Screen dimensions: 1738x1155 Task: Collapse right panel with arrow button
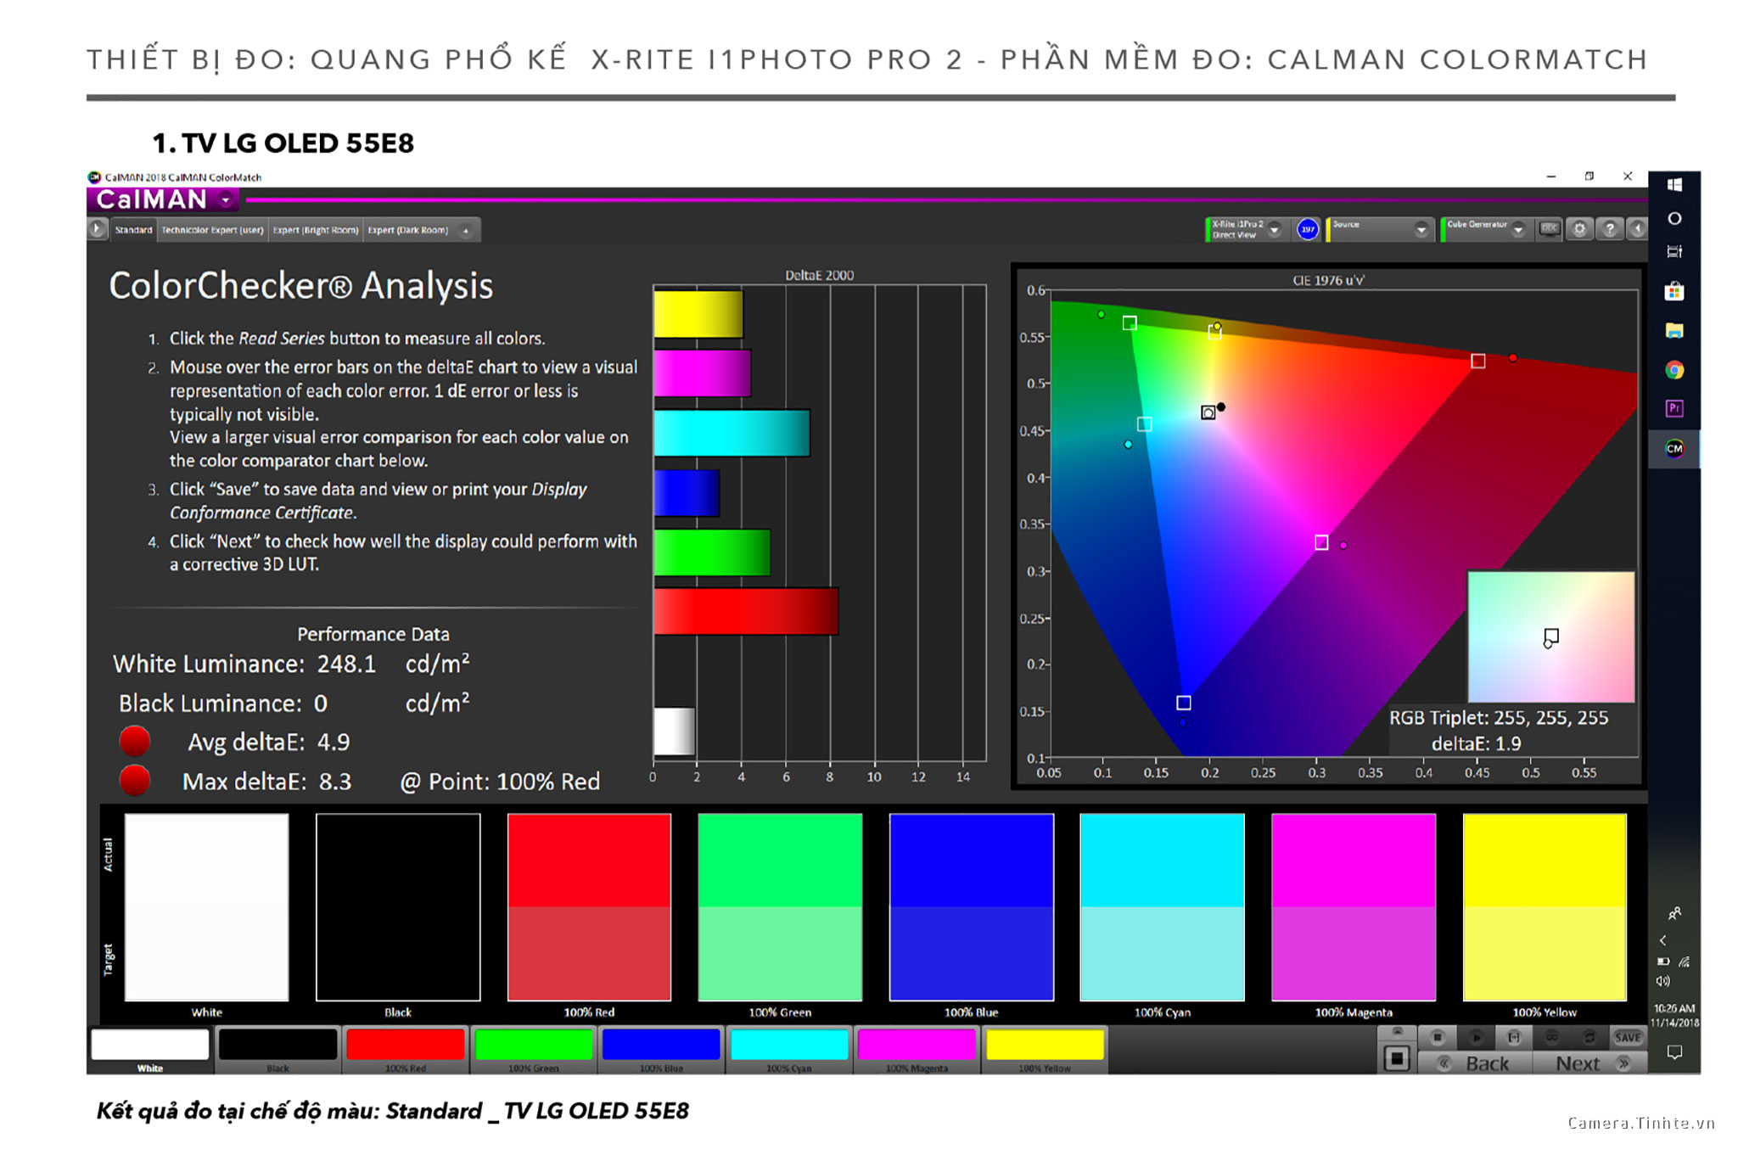(1637, 229)
